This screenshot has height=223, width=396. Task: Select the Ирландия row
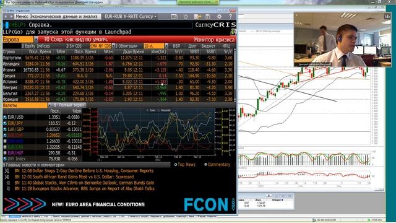click(118, 64)
